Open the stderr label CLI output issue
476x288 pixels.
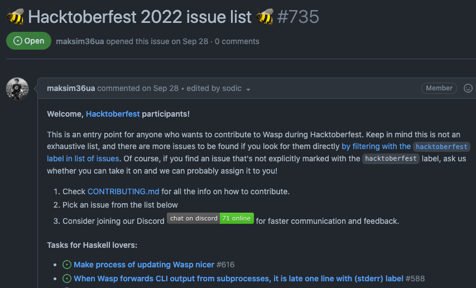238,279
